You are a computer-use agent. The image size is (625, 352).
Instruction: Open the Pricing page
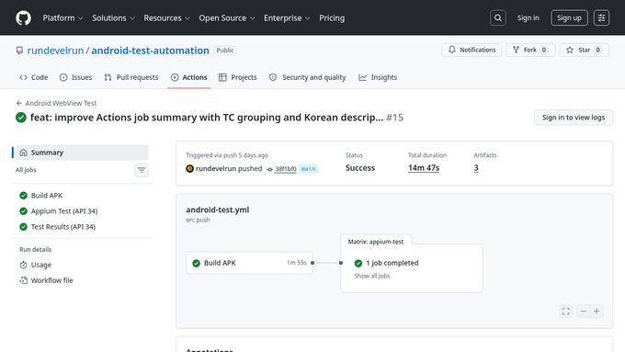coord(332,18)
